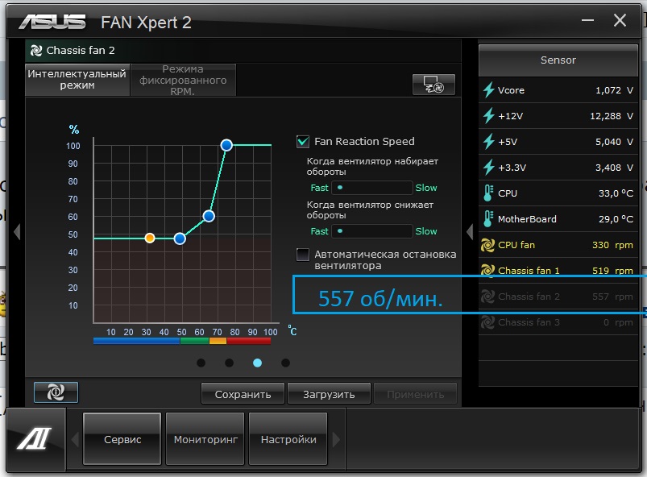Collapse the Sensor panel using its arrow
The width and height of the screenshot is (647, 477).
(470, 231)
